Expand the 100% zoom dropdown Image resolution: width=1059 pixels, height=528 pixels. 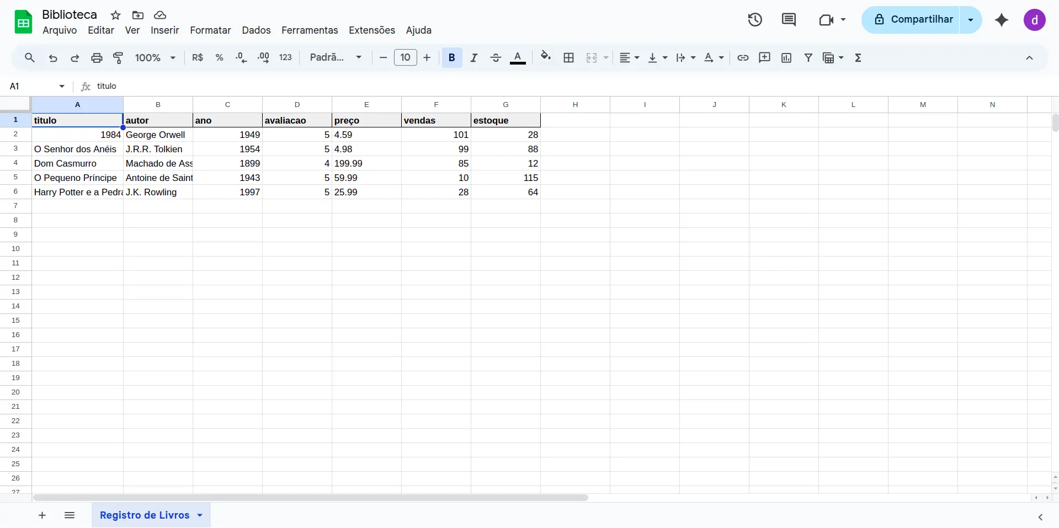point(156,57)
